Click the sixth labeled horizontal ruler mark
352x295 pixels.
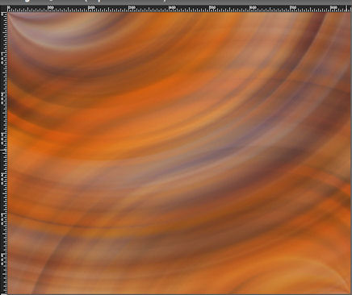coord(212,7)
